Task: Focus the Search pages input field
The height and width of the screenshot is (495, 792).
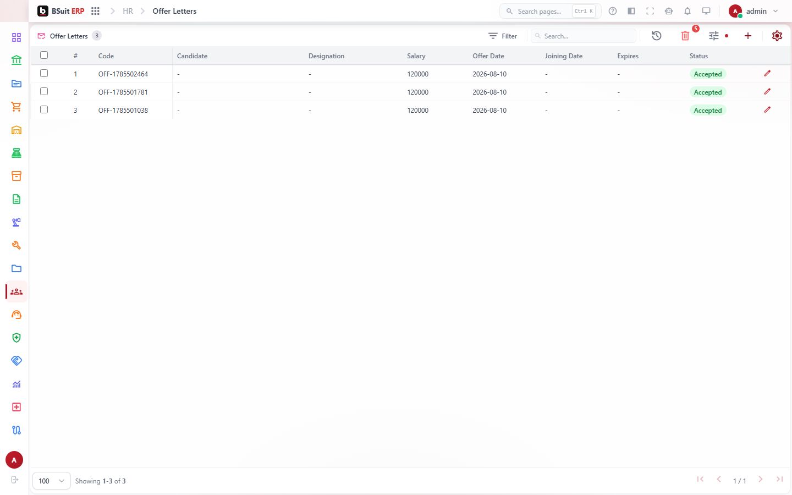Action: coord(550,11)
